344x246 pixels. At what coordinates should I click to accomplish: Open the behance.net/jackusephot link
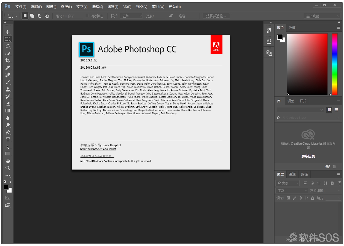98,149
